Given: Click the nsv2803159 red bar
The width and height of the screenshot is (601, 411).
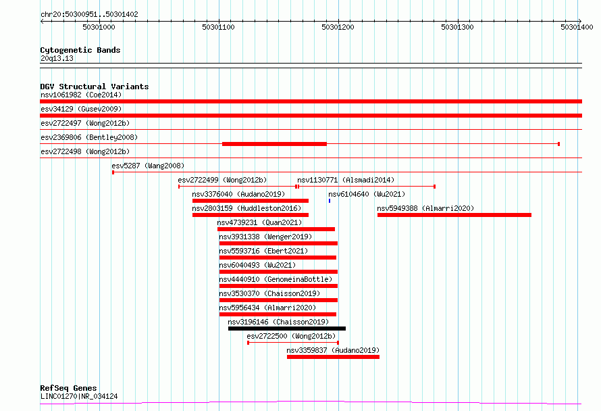Looking at the screenshot, I should click(x=251, y=215).
